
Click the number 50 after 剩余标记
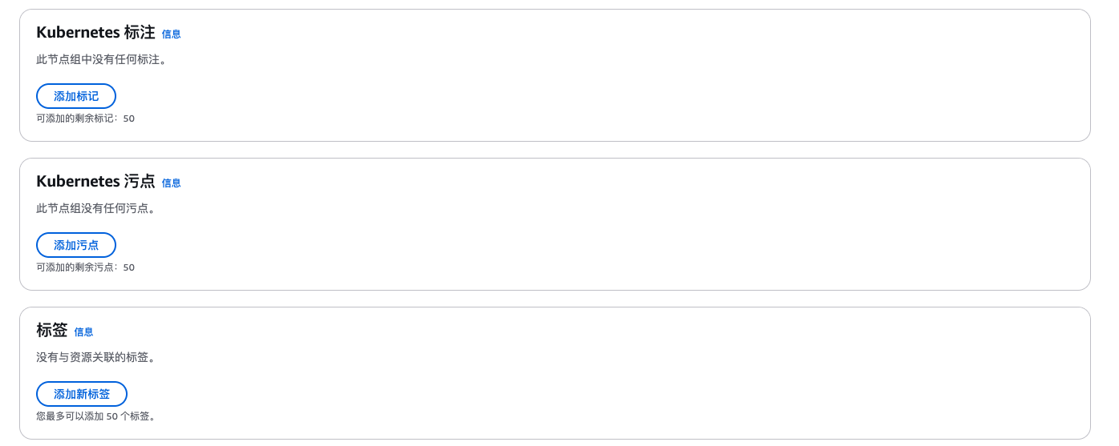point(129,119)
